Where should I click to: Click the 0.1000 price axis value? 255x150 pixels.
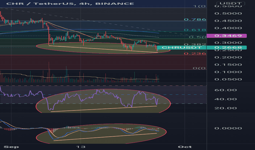coord(228,72)
